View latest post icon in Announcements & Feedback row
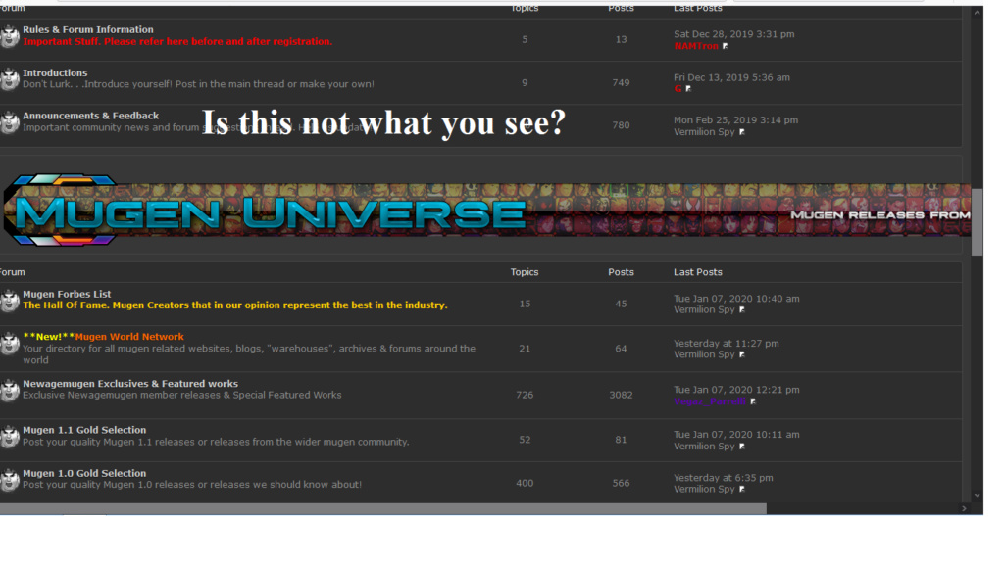The image size is (1004, 564). click(742, 132)
